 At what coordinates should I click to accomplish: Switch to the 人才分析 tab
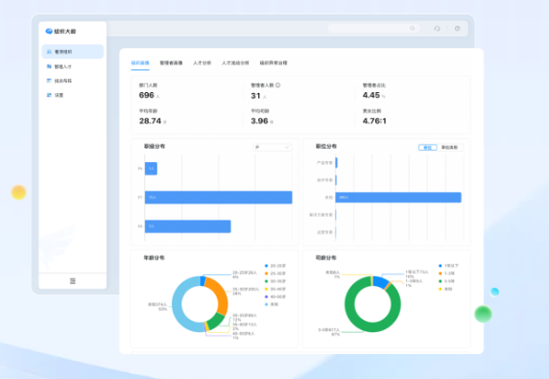[202, 63]
